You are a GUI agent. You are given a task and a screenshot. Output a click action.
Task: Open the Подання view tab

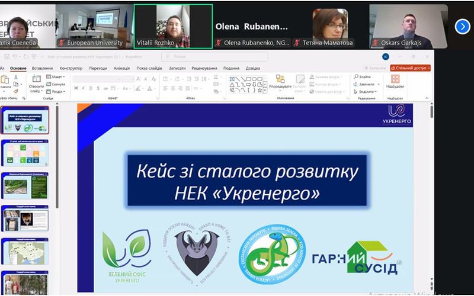(231, 68)
